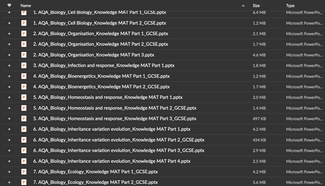Viewport: 325px width, 186px height.
Task: Click PowerPoint icon for Infection and response Part 1
Action: point(24,65)
